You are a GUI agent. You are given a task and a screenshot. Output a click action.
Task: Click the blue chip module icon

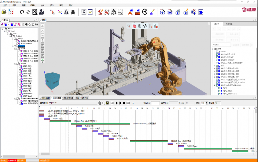[201, 12]
